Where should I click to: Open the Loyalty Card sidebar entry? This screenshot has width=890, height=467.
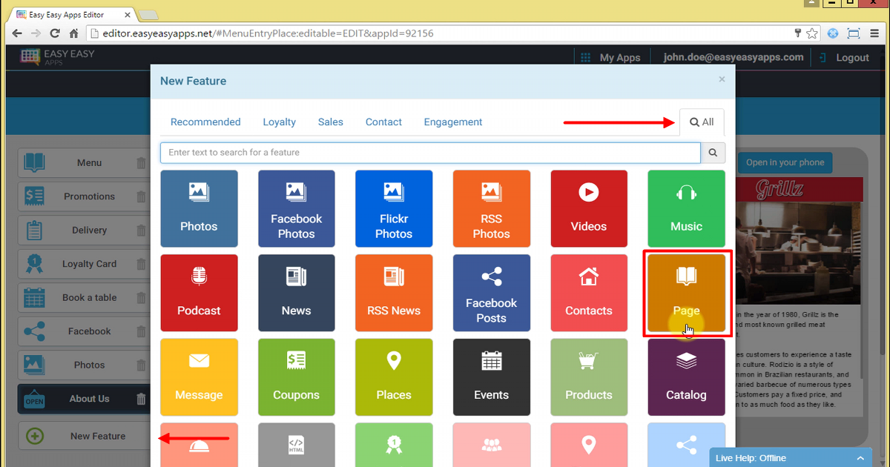coord(89,263)
